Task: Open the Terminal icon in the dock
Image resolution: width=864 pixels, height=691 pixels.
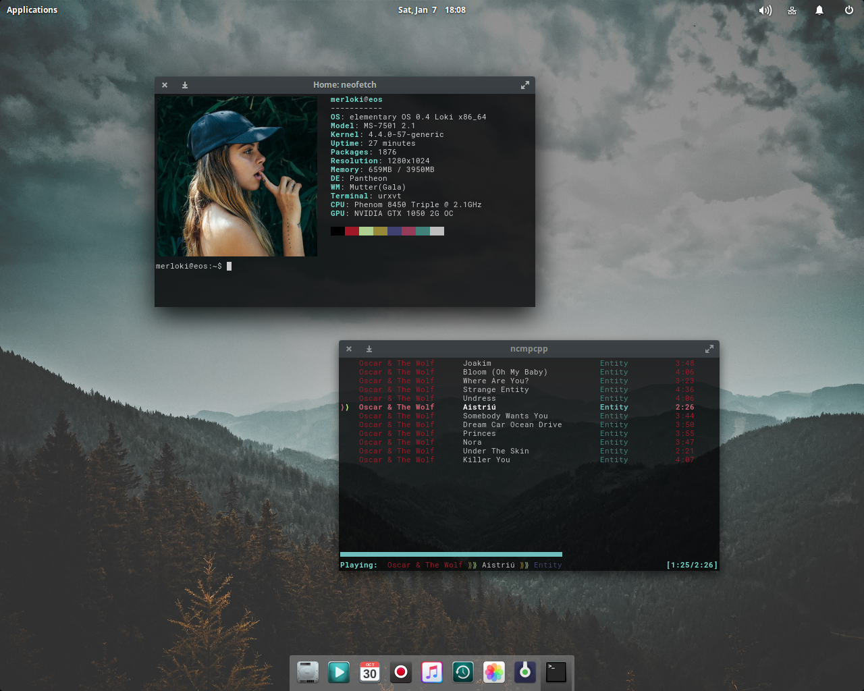Action: 556,672
